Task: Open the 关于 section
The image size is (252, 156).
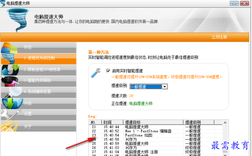Action: coord(39,126)
